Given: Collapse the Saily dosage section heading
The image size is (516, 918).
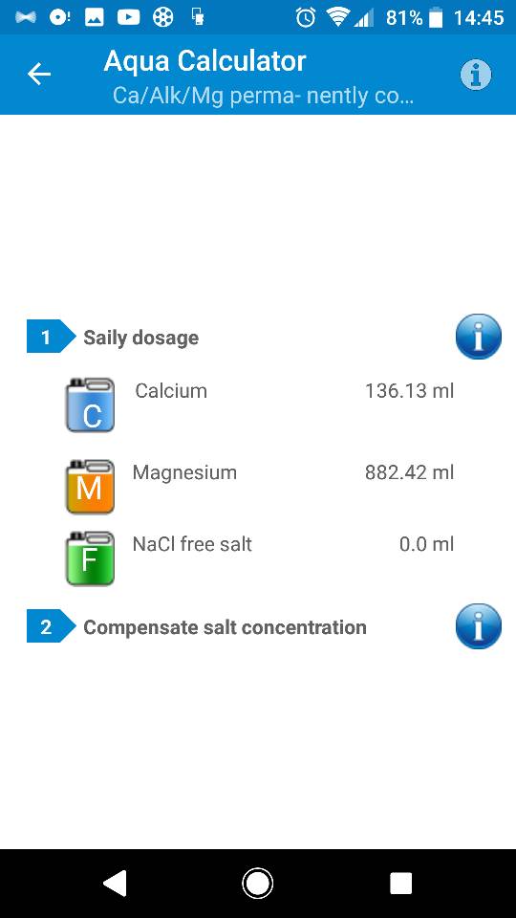Looking at the screenshot, I should [141, 338].
